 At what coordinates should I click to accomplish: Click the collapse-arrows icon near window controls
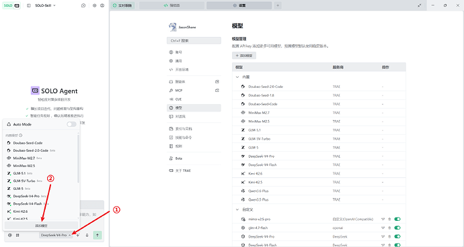[420, 5]
